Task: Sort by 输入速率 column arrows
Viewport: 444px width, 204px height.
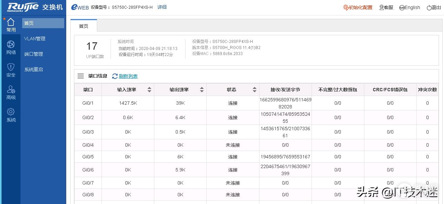Action: point(149,90)
